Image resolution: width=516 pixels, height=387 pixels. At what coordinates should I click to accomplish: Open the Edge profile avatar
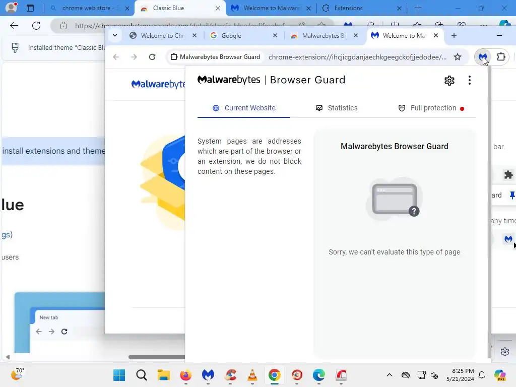tap(11, 7)
